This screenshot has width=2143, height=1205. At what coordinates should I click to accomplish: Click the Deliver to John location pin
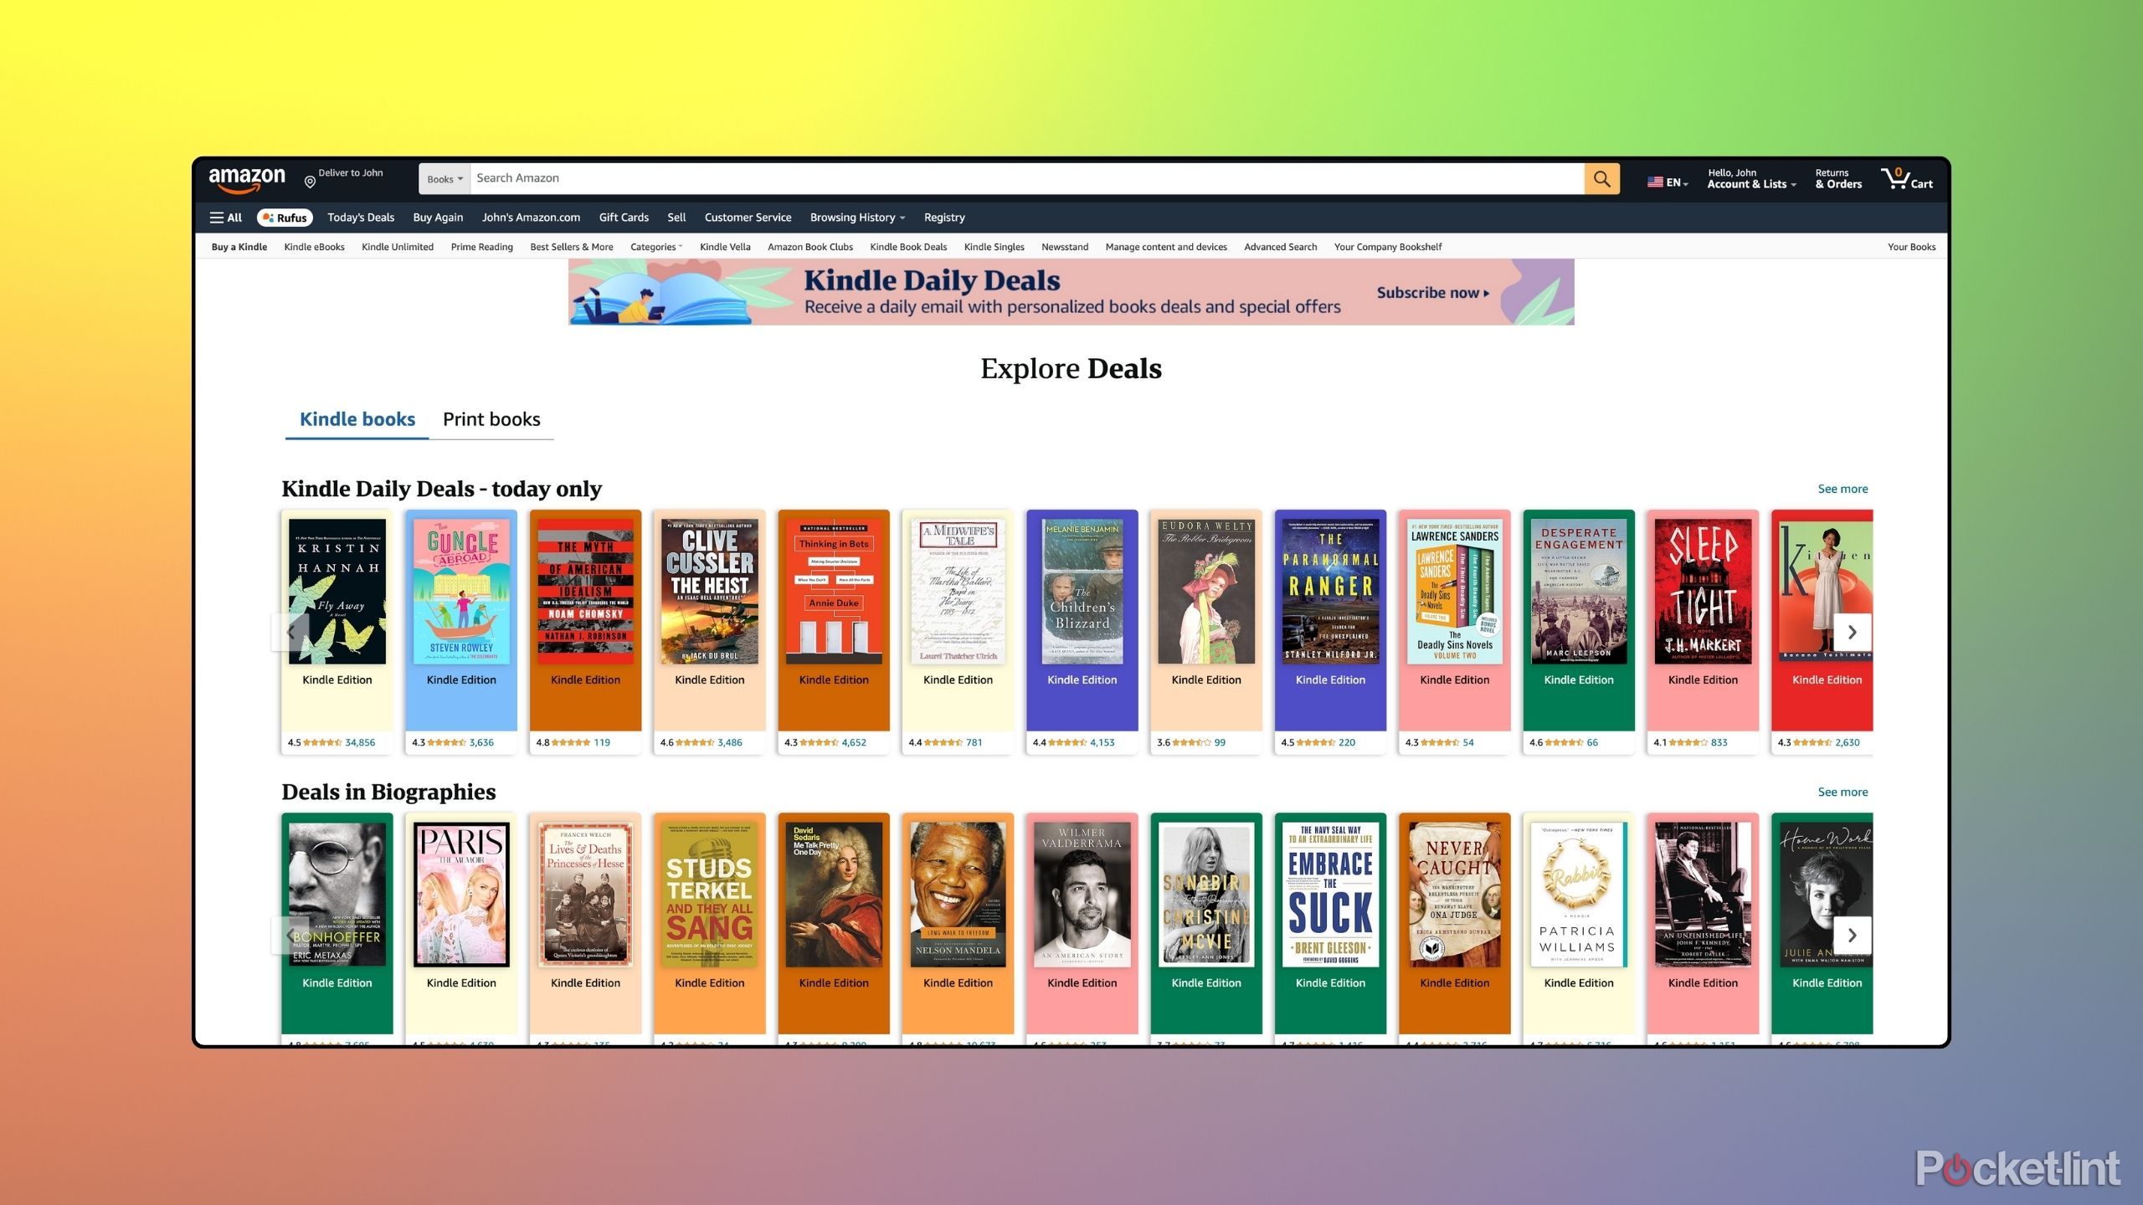[310, 182]
